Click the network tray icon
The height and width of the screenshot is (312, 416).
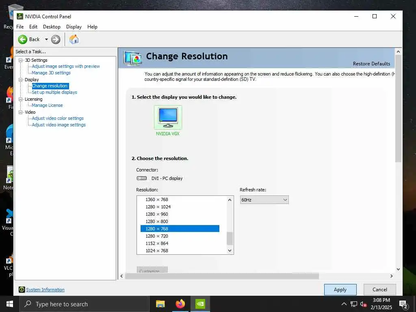[354, 304]
